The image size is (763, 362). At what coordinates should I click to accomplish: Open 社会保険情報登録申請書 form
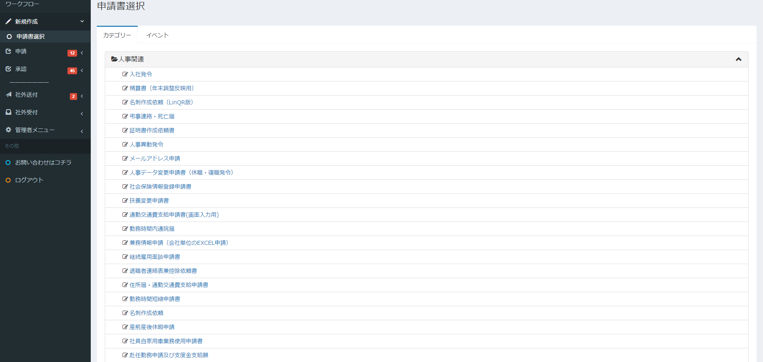point(160,187)
